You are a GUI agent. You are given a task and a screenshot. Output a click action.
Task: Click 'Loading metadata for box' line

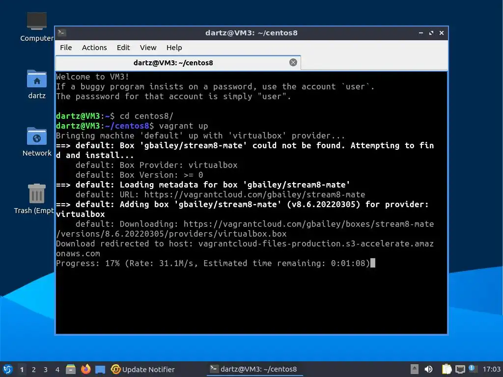pyautogui.click(x=203, y=185)
